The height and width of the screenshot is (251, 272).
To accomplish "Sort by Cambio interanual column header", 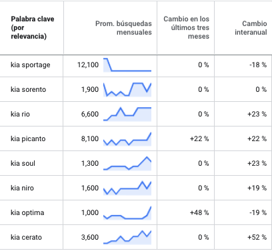I will pyautogui.click(x=251, y=28).
